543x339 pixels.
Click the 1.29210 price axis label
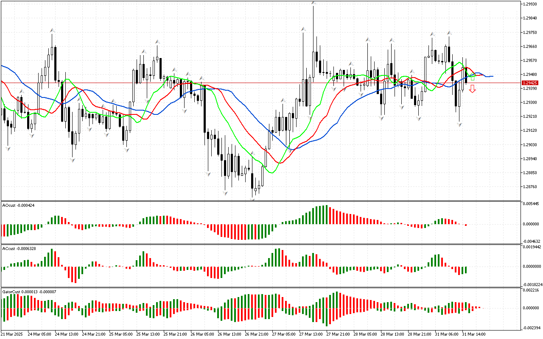(530, 117)
